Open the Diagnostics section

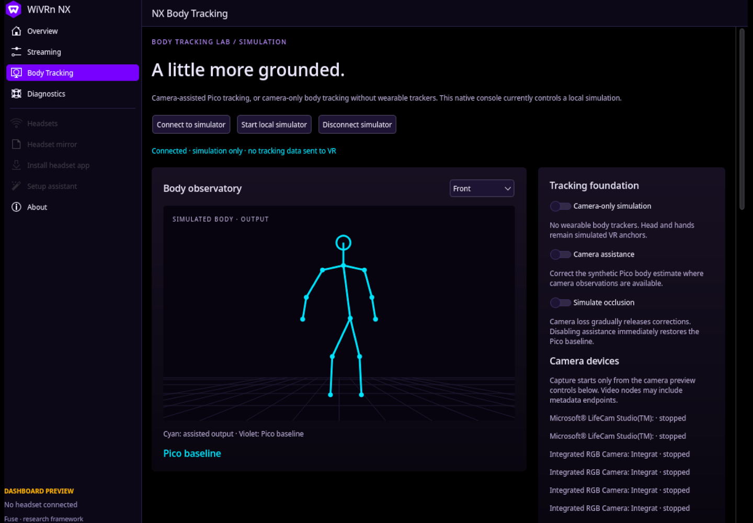[x=72, y=94]
